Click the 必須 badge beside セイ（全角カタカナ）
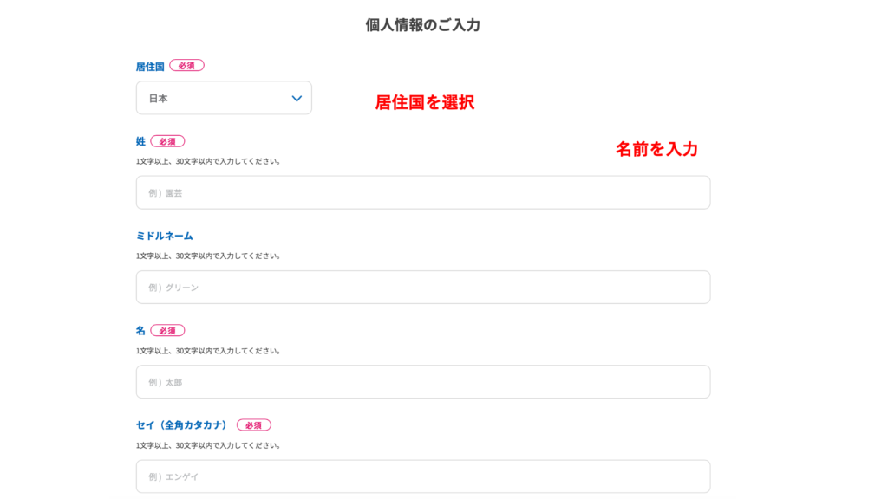The image size is (888, 499). (253, 425)
